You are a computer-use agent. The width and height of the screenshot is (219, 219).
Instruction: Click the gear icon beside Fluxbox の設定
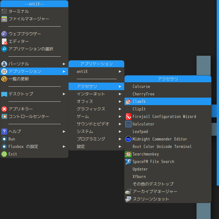point(4,146)
